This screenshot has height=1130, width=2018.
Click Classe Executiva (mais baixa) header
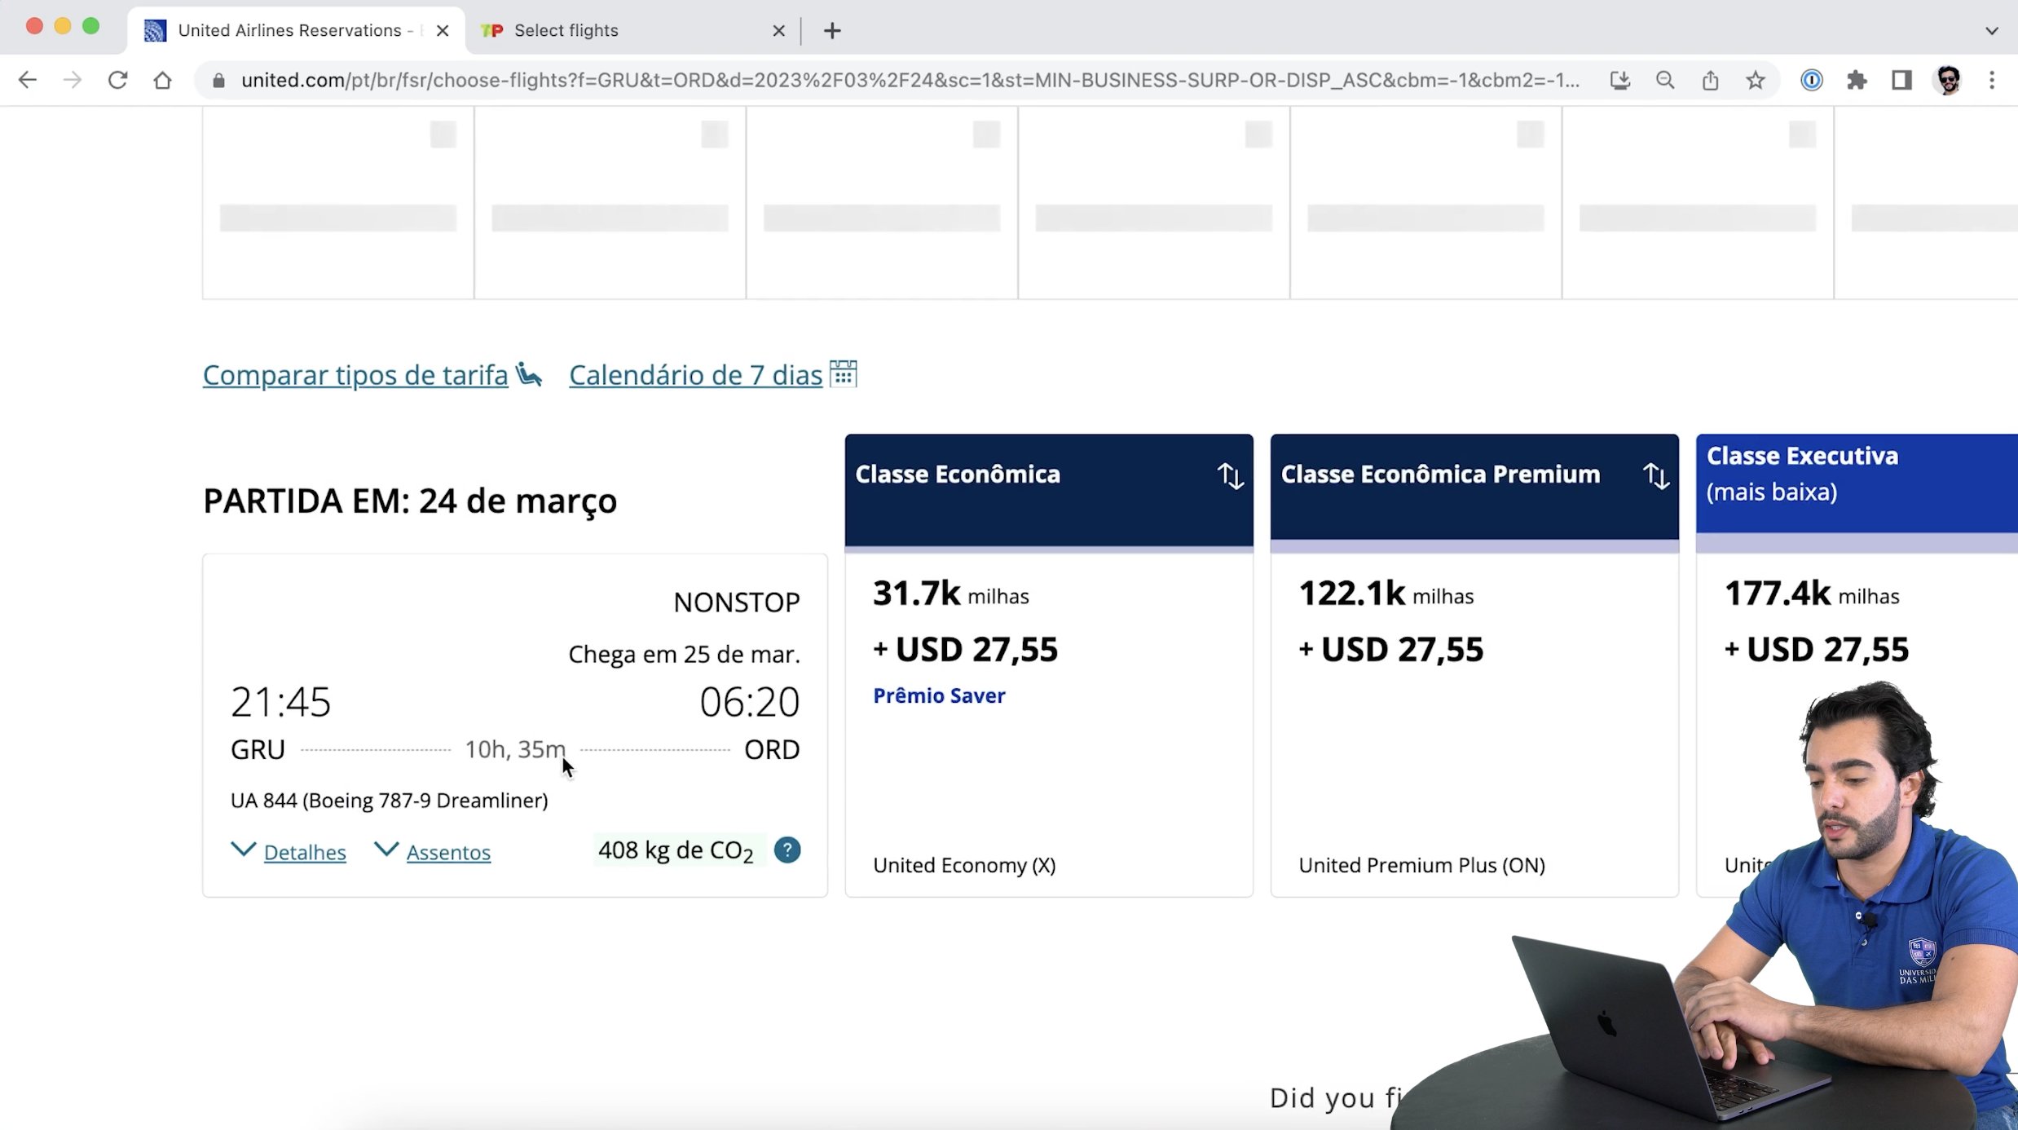click(1857, 484)
